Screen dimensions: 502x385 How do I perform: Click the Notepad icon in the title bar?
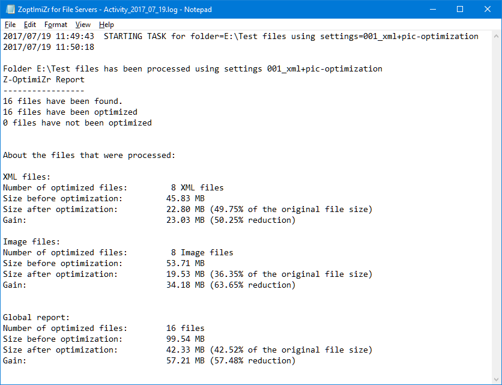[10, 9]
